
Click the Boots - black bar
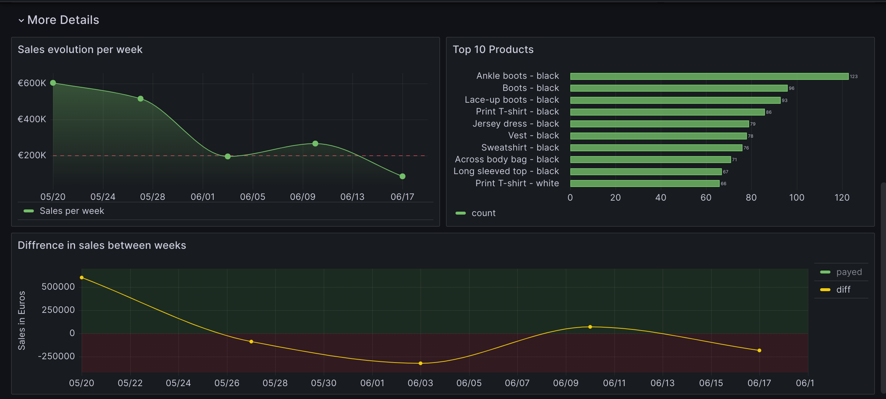(678, 88)
